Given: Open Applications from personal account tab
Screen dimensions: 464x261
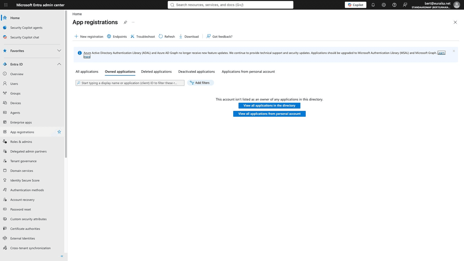Looking at the screenshot, I should (248, 72).
